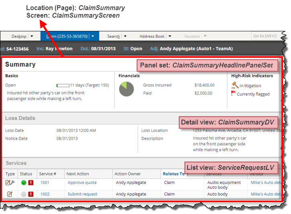
Task: Click the Next Action column header
Action: tap(77, 174)
